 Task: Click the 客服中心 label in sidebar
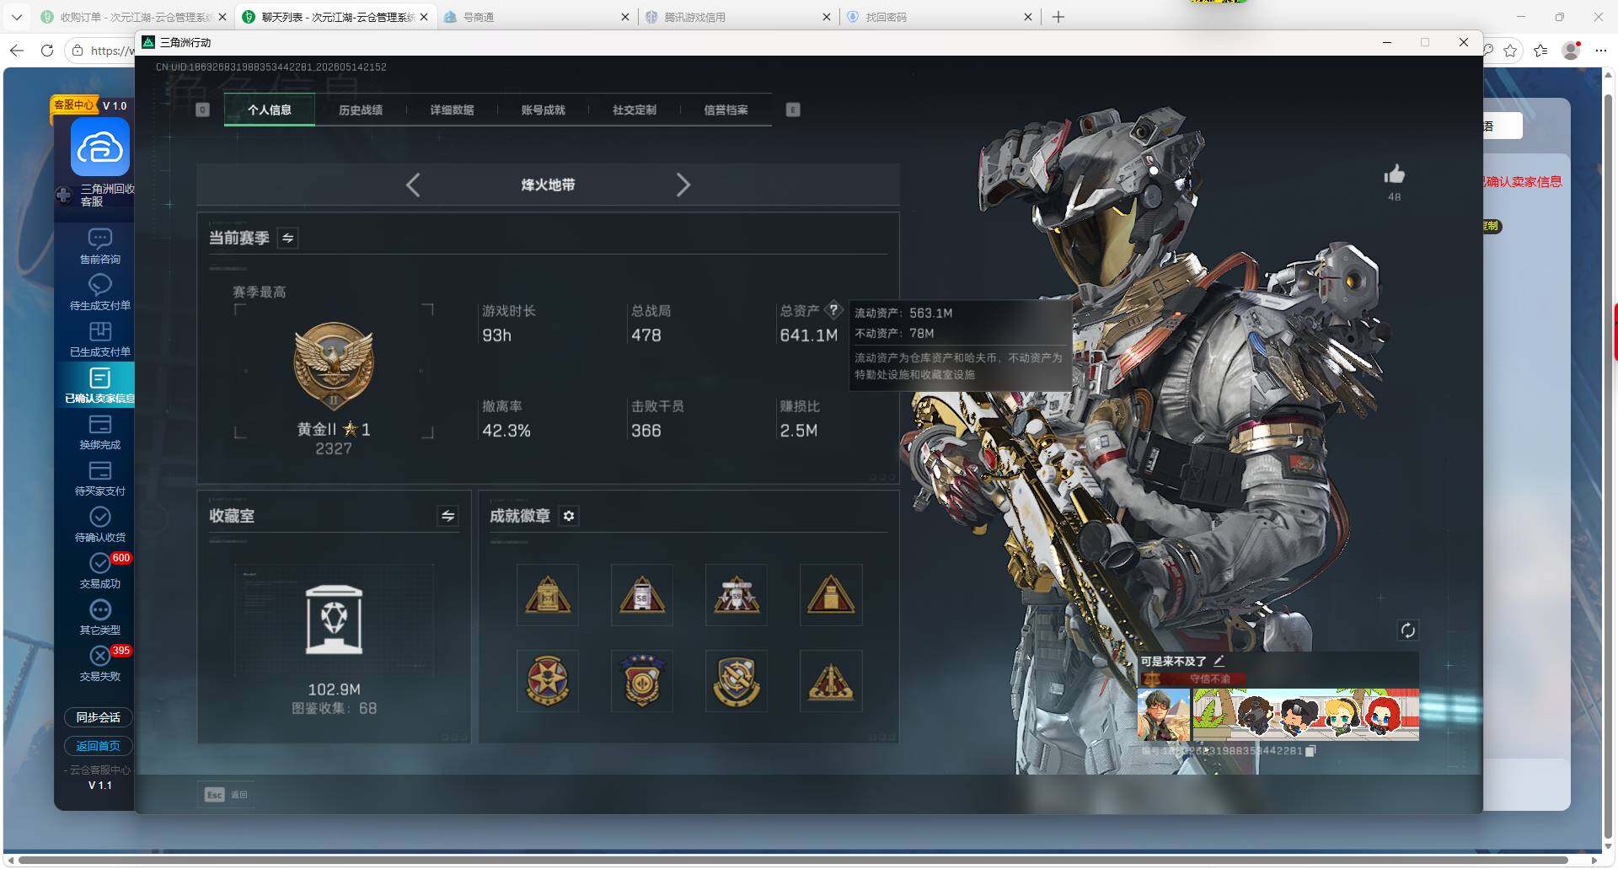[x=74, y=105]
